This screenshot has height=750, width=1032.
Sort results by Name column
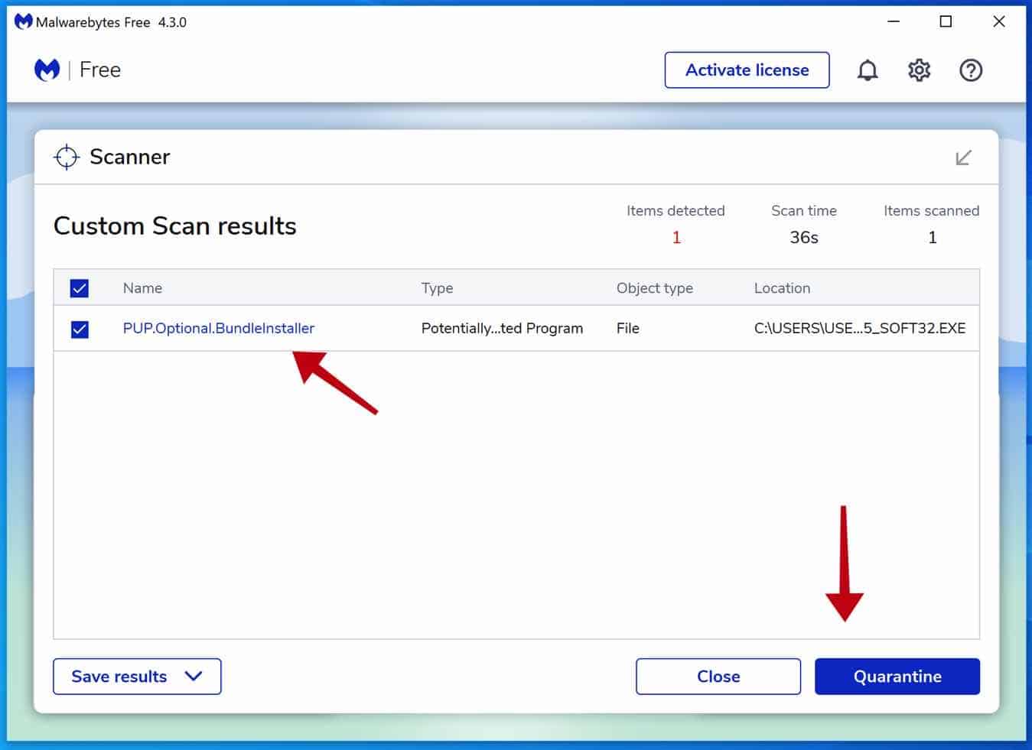pos(142,288)
